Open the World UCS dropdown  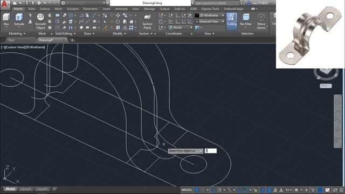[x=181, y=27]
